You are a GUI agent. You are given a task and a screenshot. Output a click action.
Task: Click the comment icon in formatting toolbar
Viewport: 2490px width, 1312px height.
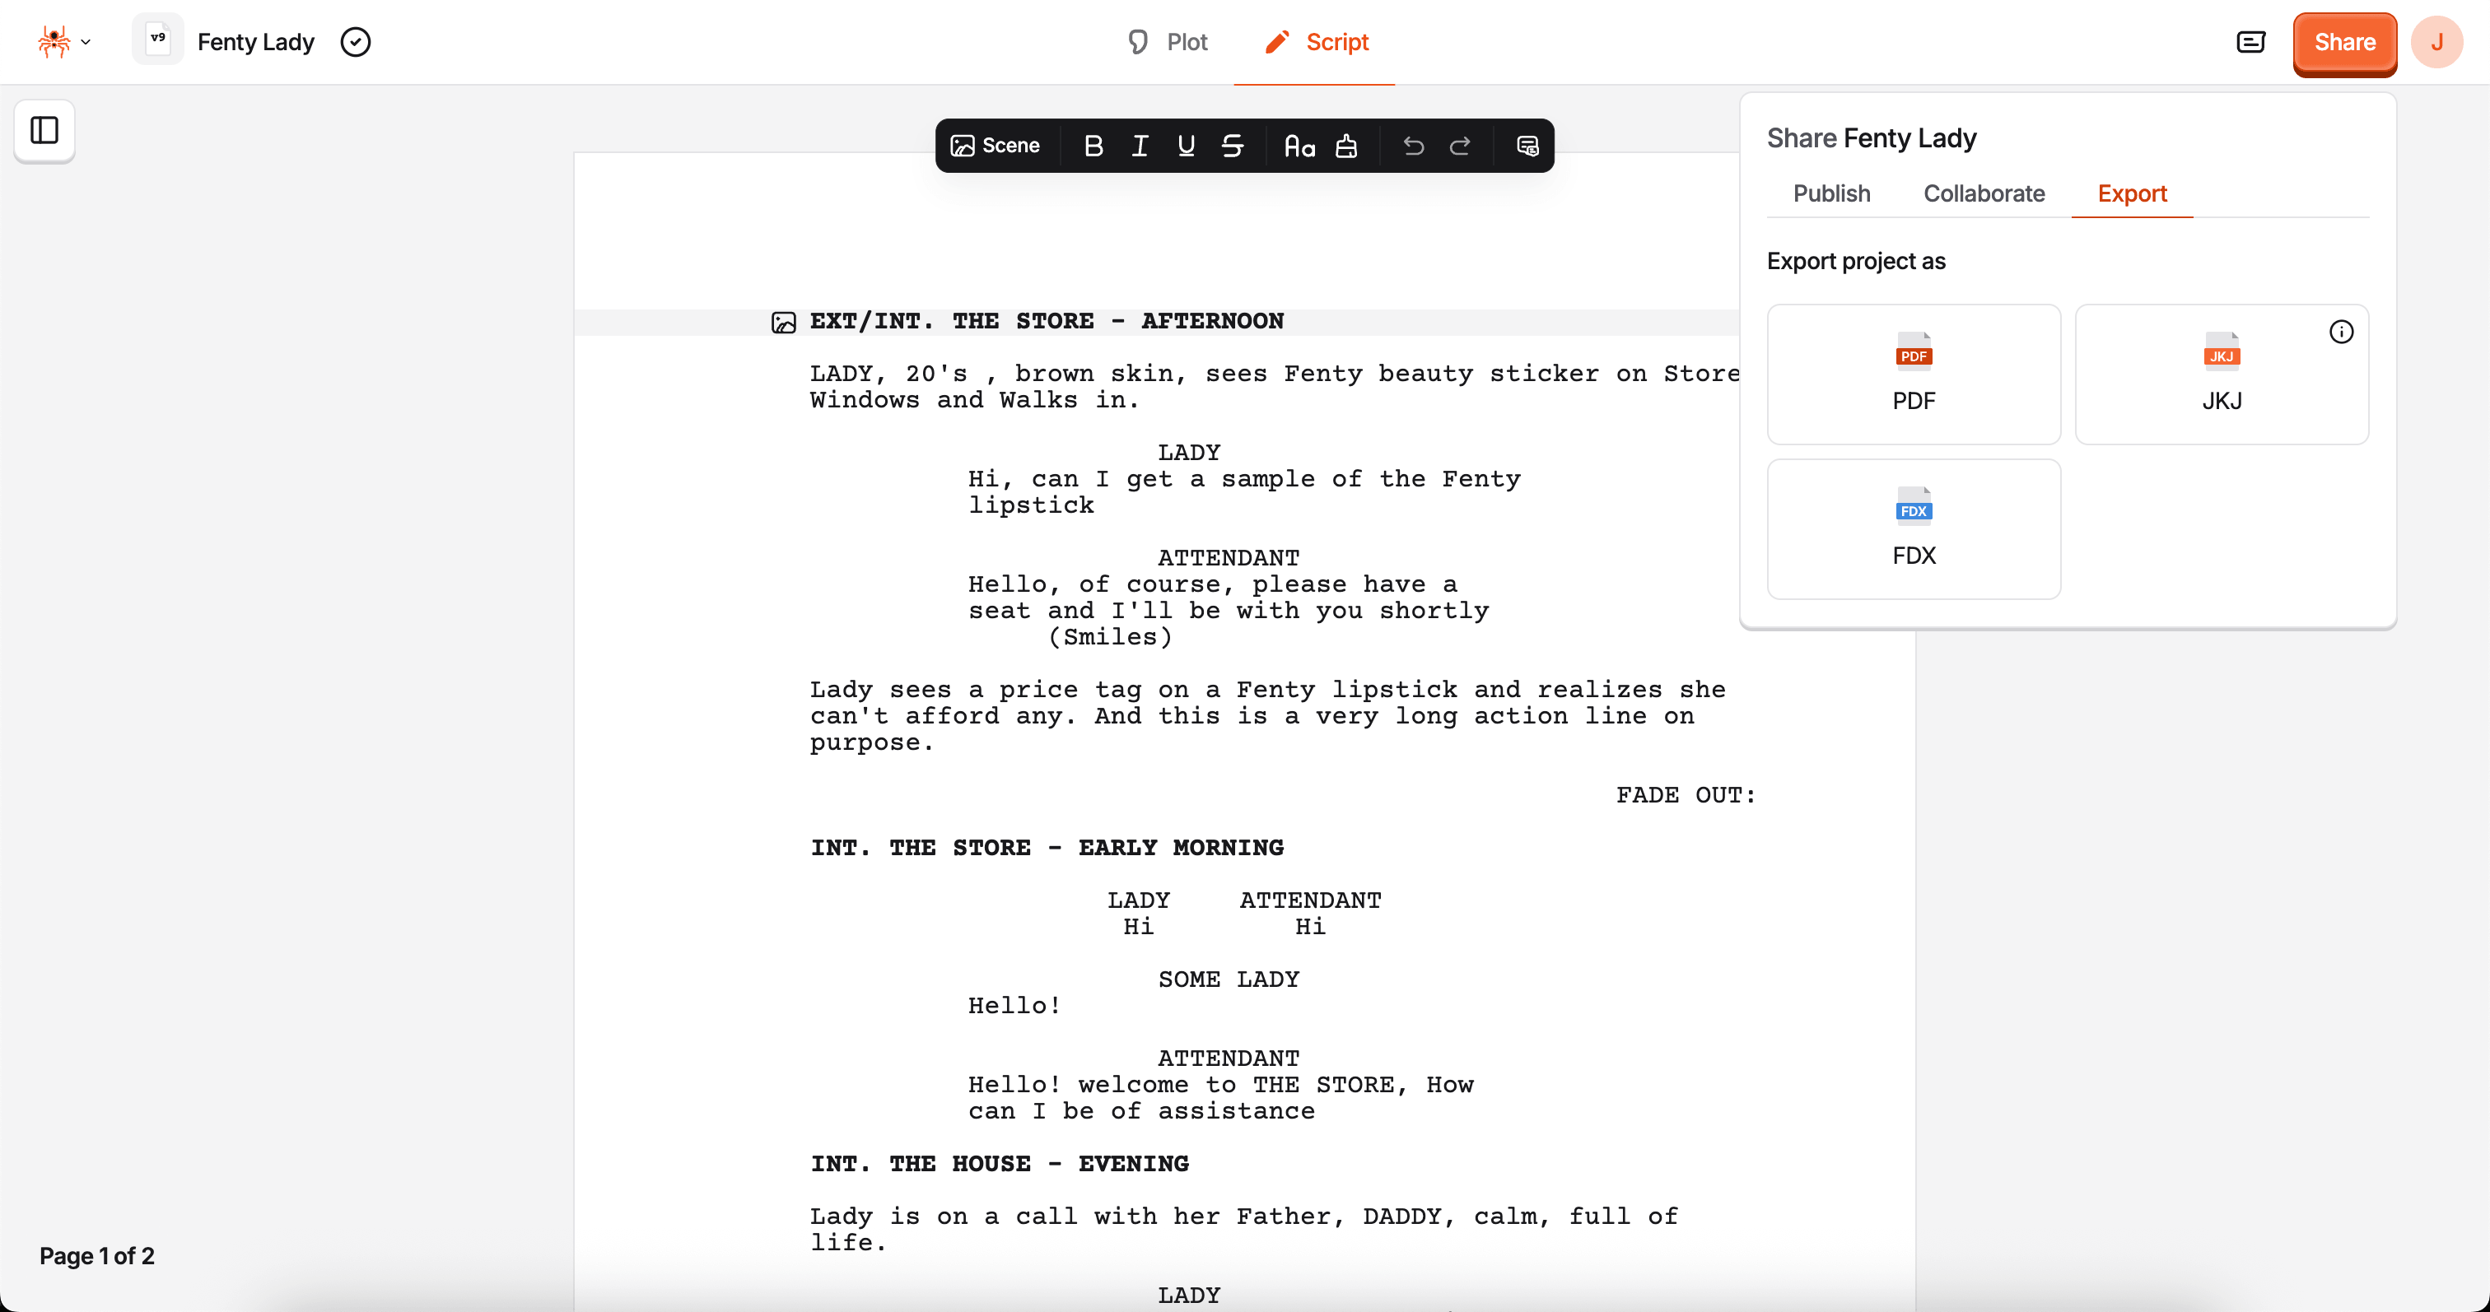tap(1527, 146)
